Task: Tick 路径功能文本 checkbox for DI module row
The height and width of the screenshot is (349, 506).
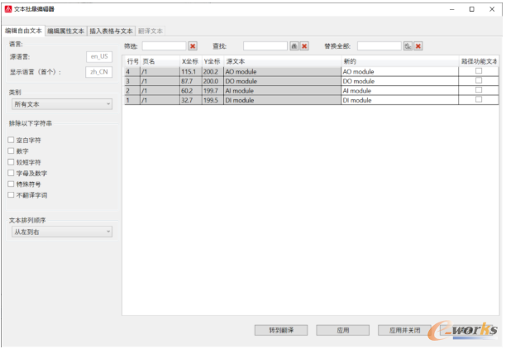Action: tap(479, 99)
